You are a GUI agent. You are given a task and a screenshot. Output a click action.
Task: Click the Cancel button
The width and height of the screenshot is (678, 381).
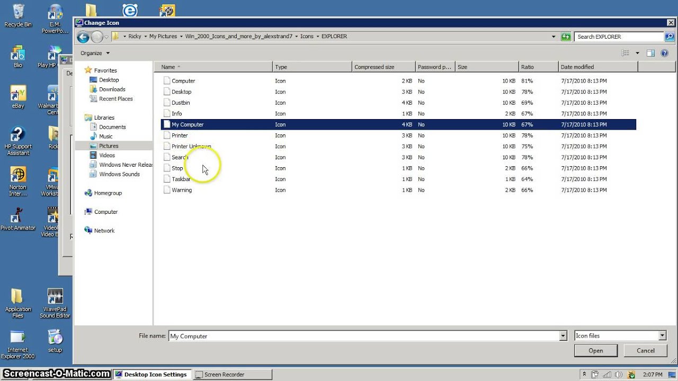click(645, 350)
